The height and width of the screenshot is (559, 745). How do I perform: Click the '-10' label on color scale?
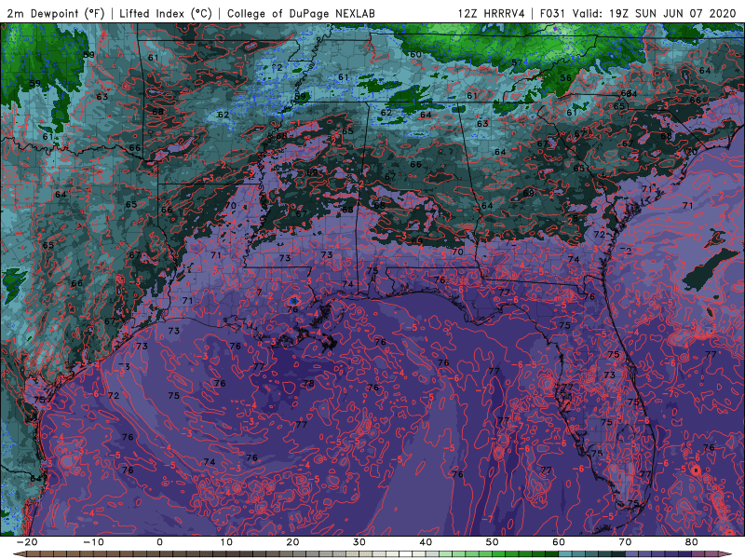93,542
